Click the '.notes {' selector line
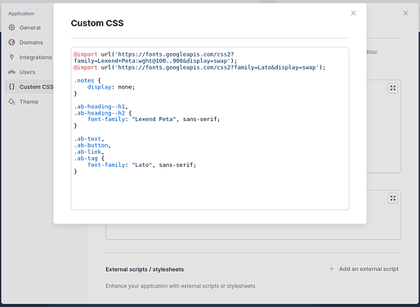This screenshot has width=420, height=307. tap(87, 80)
